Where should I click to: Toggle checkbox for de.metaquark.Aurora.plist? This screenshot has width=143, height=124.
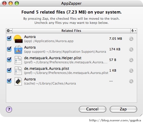click(9, 70)
